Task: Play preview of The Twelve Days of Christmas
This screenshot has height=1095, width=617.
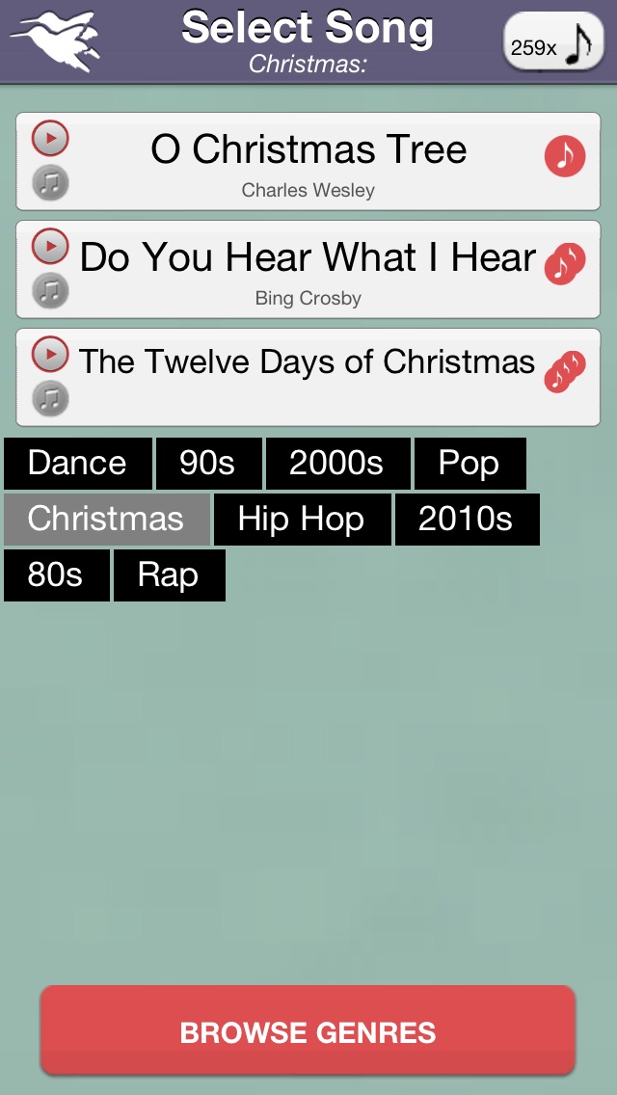Action: click(51, 355)
